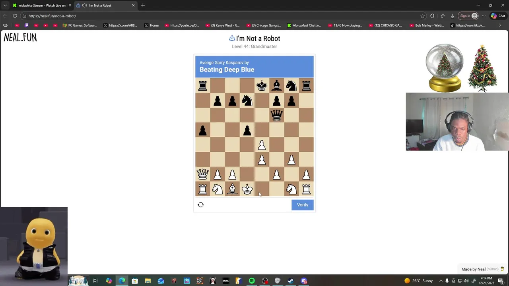Select the white king piece

pyautogui.click(x=247, y=189)
